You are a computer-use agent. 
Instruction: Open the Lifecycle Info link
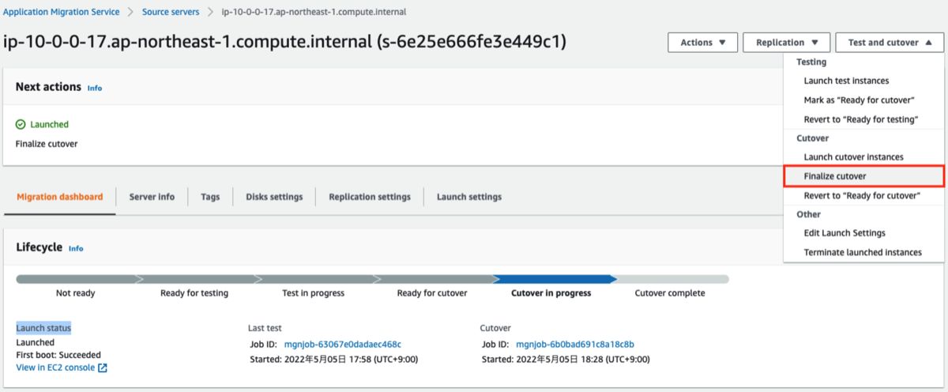pos(76,248)
